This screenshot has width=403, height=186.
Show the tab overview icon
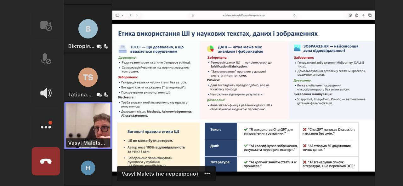(370, 15)
